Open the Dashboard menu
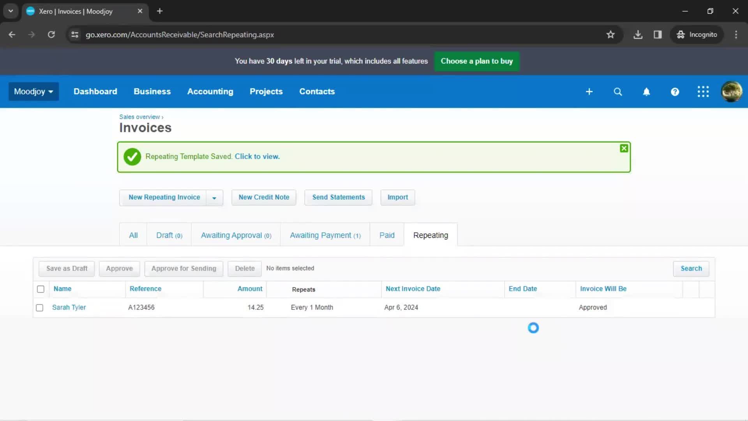The height and width of the screenshot is (421, 748). (95, 92)
